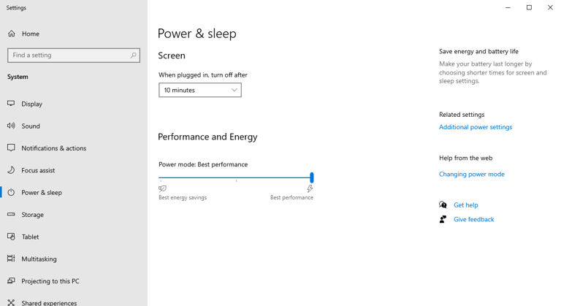Viewport: 561px width, 306px height.
Task: Click the Give feedback link
Action: coord(473,219)
